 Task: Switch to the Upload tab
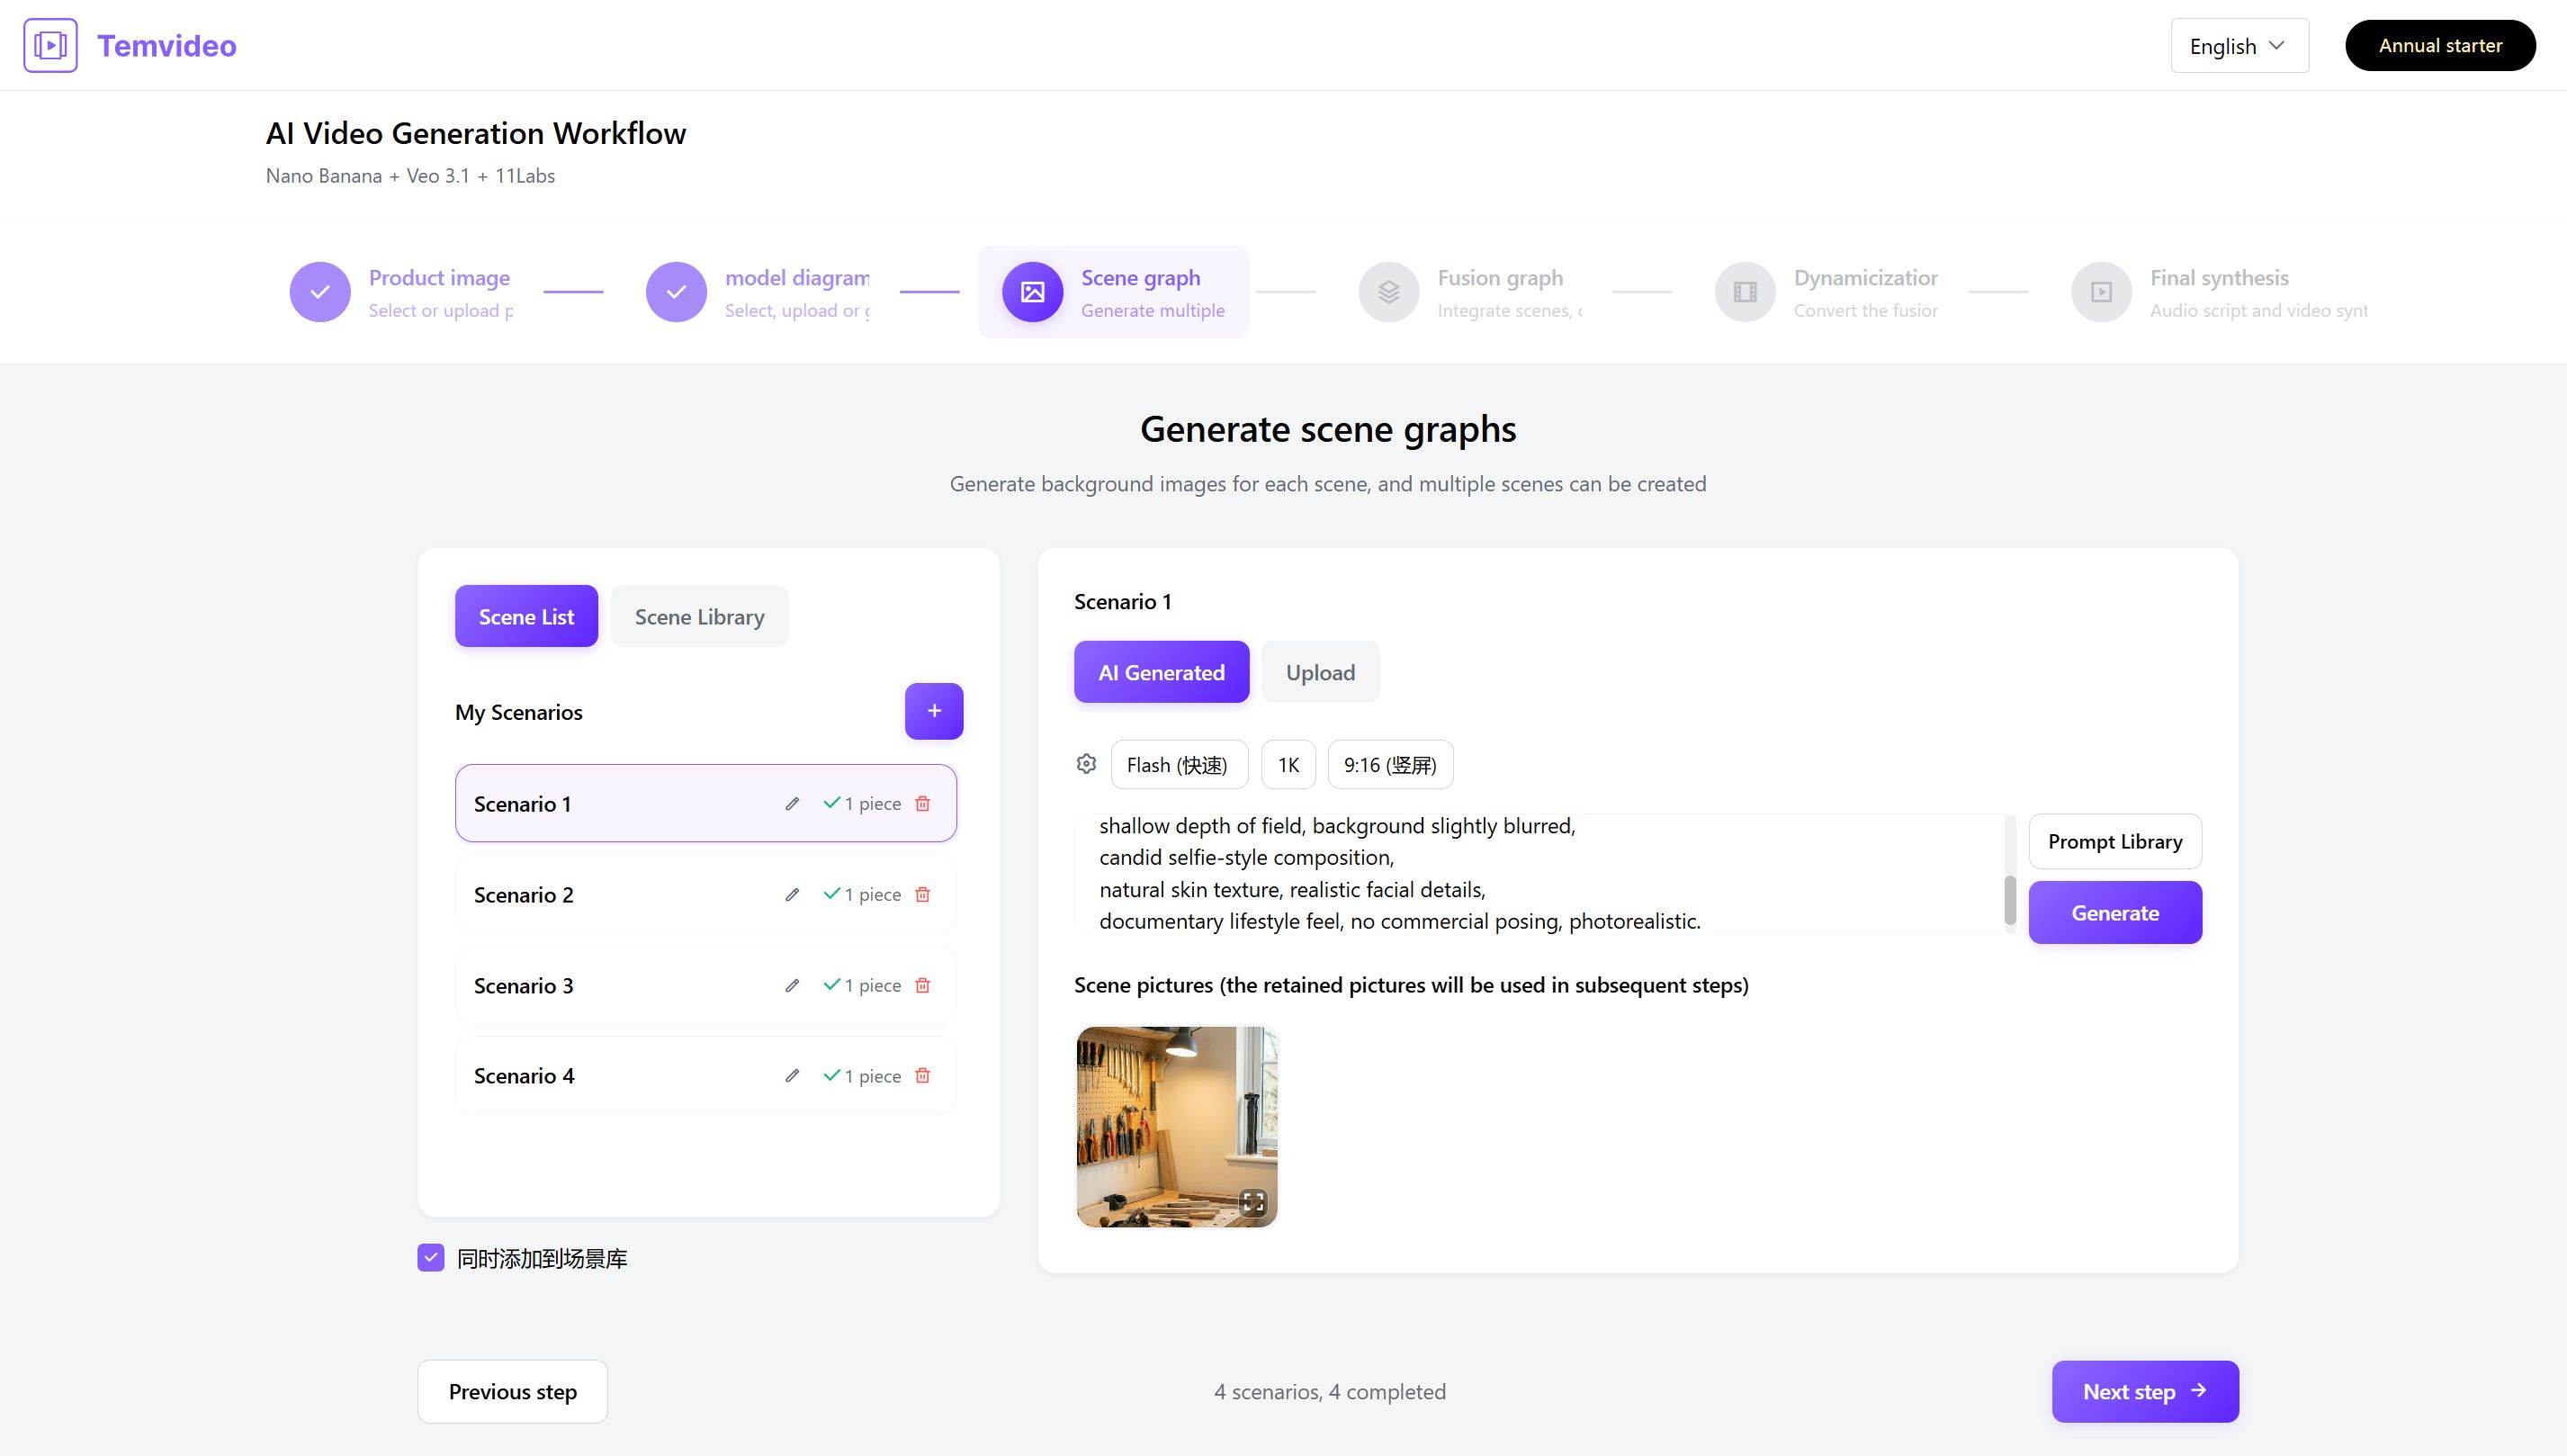[1319, 673]
